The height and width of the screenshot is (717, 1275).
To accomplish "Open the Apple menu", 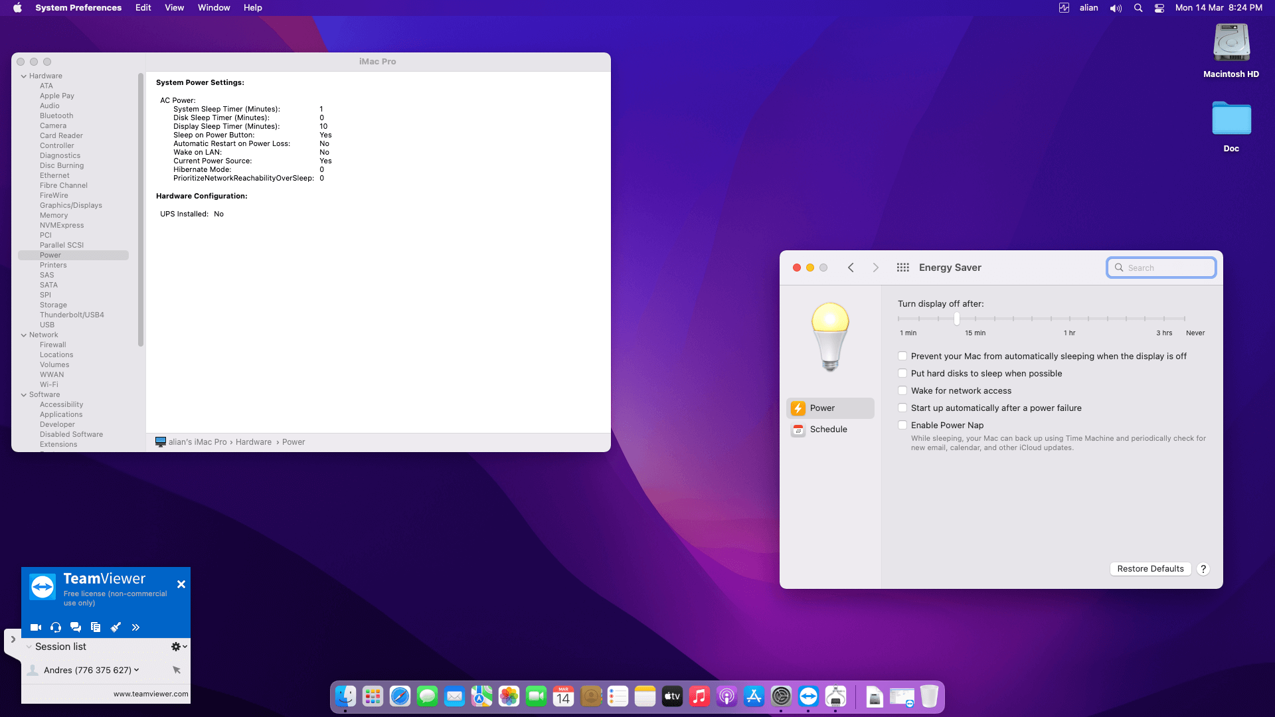I will [x=17, y=8].
